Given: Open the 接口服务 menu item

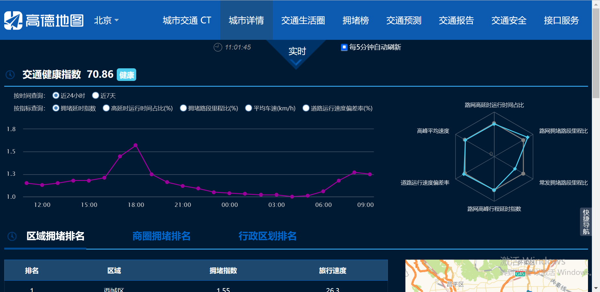Looking at the screenshot, I should [561, 20].
